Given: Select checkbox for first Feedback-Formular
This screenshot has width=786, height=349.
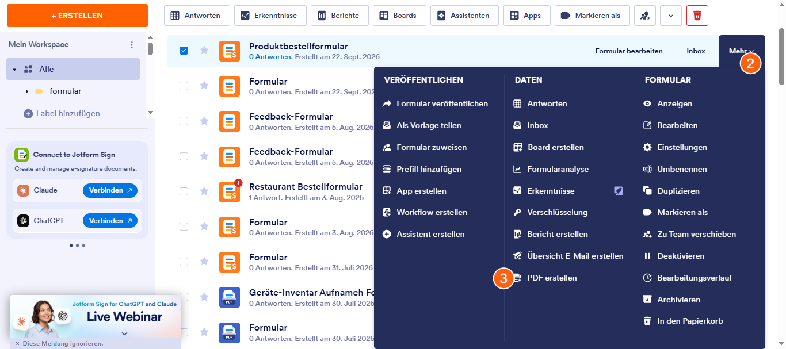Looking at the screenshot, I should (x=184, y=121).
